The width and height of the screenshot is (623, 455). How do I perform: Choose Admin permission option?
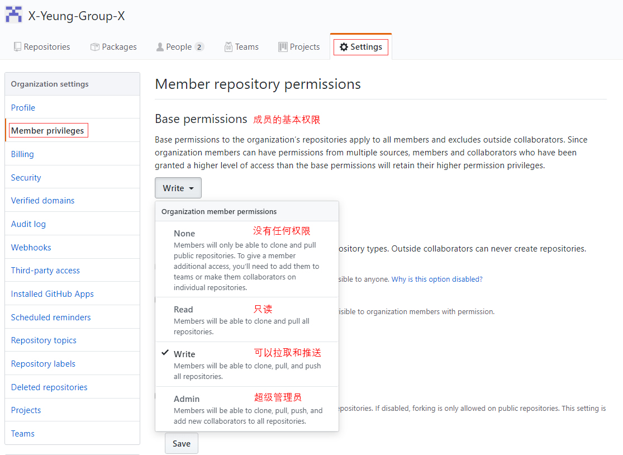click(x=247, y=409)
